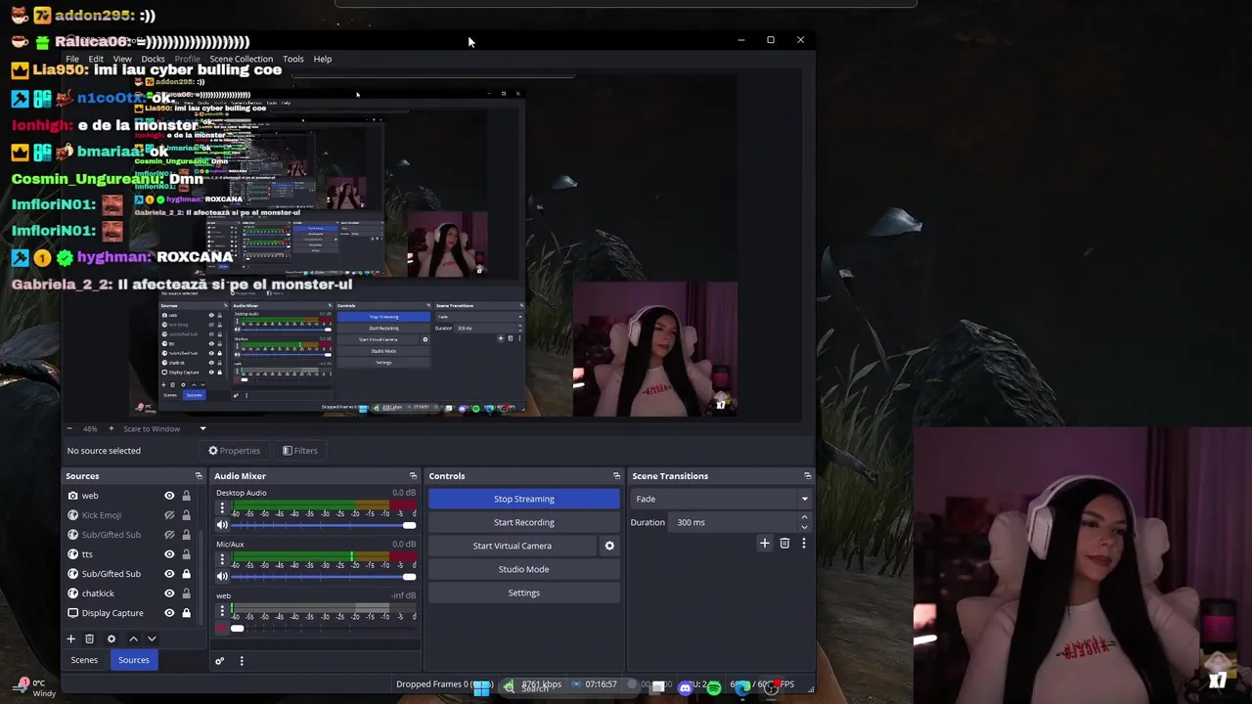The width and height of the screenshot is (1252, 704).
Task: Open the Tools menu
Action: [x=293, y=59]
